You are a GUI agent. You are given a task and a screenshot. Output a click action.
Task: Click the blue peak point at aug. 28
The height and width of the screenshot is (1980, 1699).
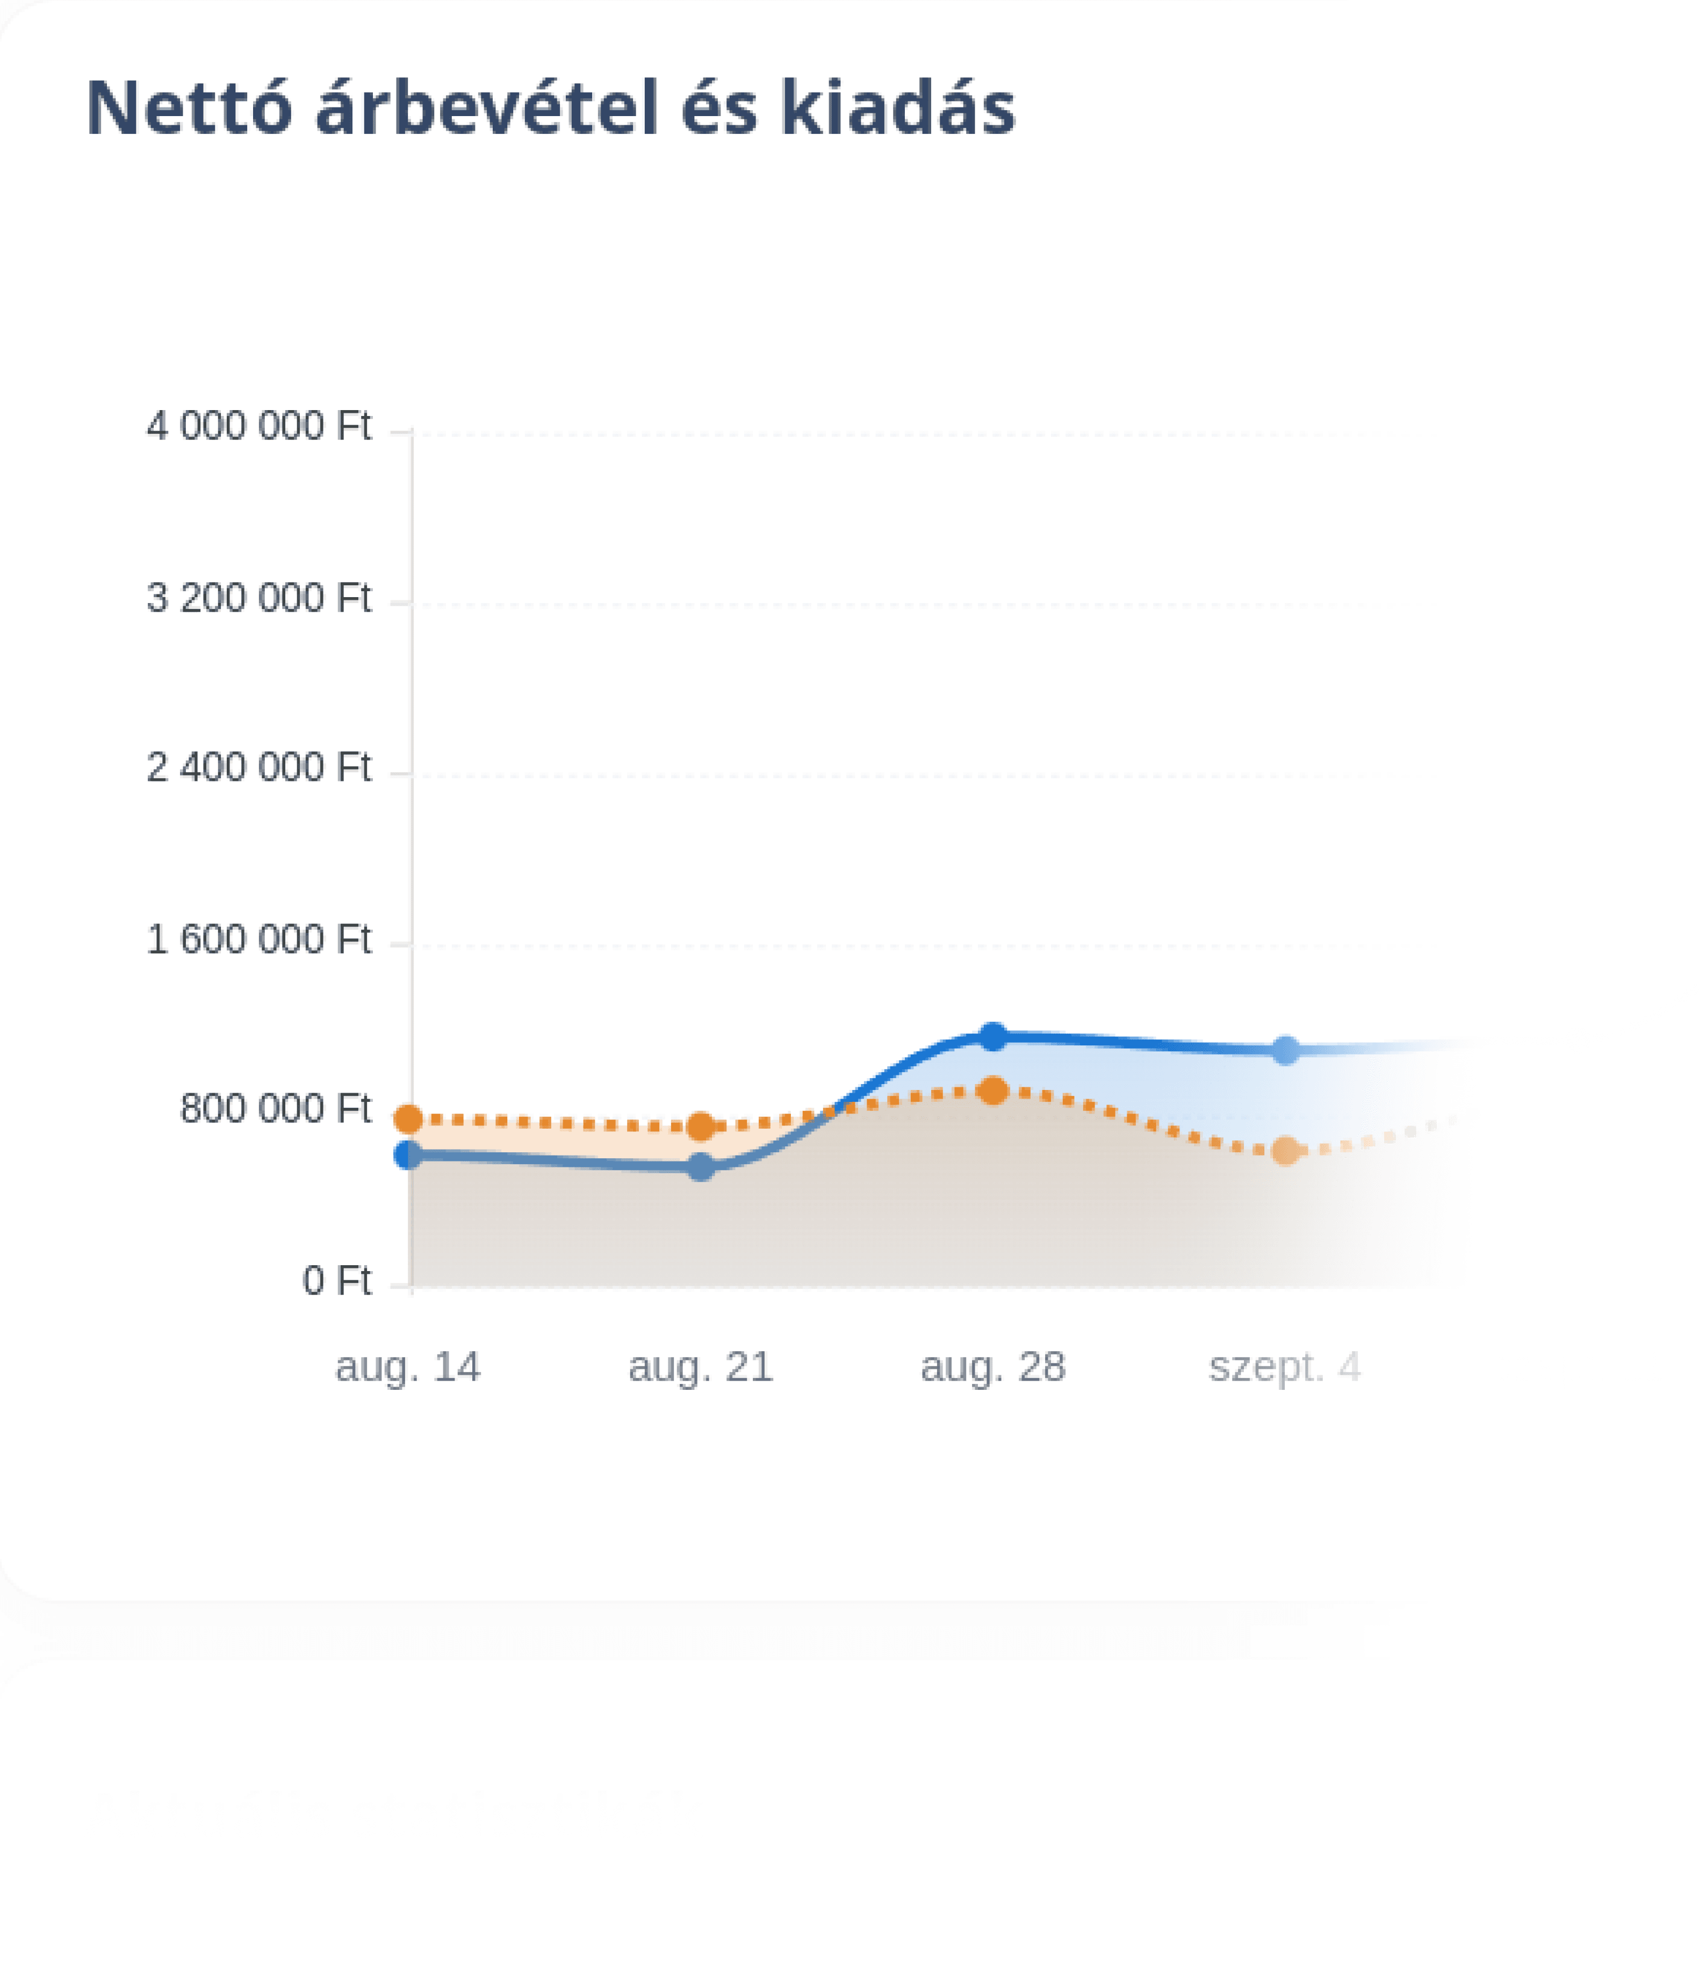[993, 1037]
